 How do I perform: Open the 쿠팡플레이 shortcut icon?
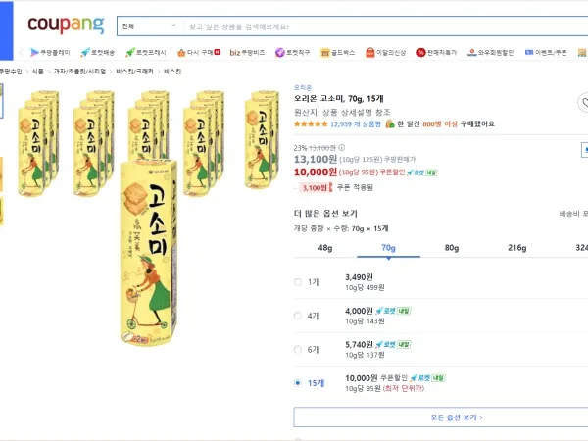34,52
